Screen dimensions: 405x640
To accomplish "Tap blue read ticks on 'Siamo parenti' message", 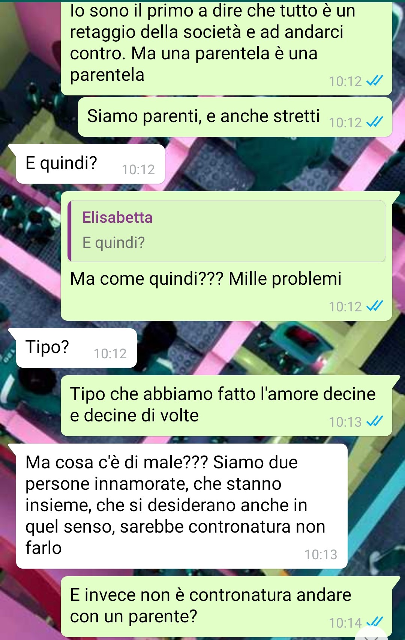I will point(375,122).
